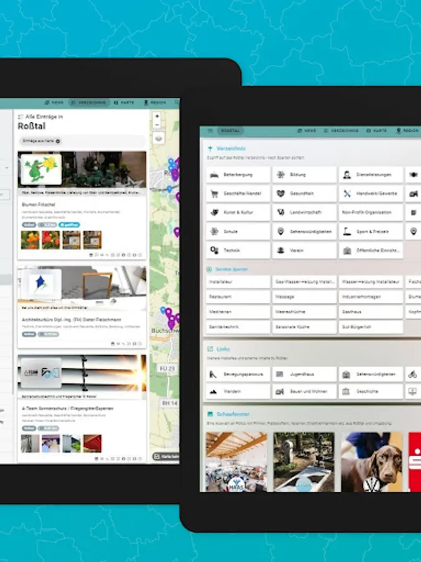Select the Non-Profit-Organisation category
421x562 pixels.
371,212
